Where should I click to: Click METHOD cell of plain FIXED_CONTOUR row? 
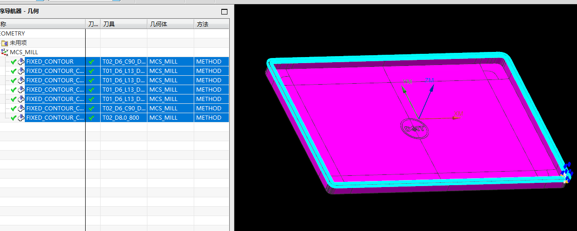212,62
